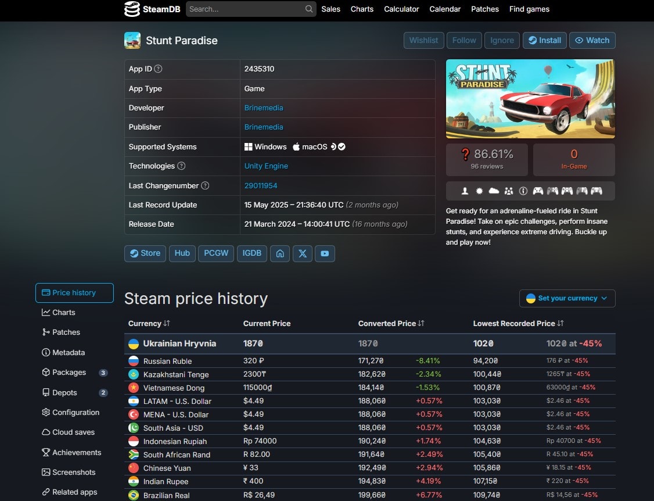Click the Steam Cloud category icon
Image resolution: width=654 pixels, height=501 pixels.
pos(494,191)
